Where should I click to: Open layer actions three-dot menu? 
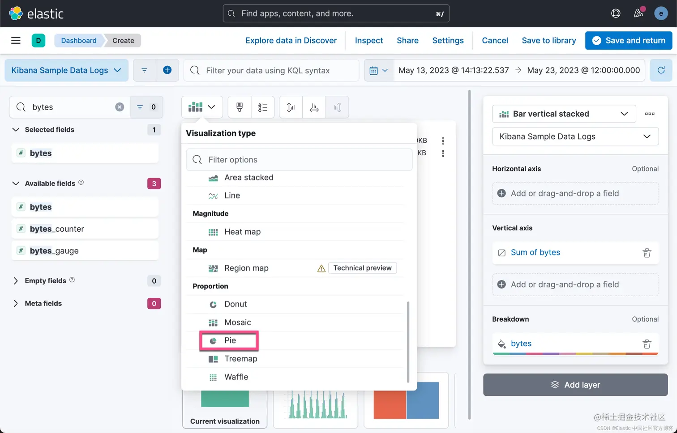point(650,114)
